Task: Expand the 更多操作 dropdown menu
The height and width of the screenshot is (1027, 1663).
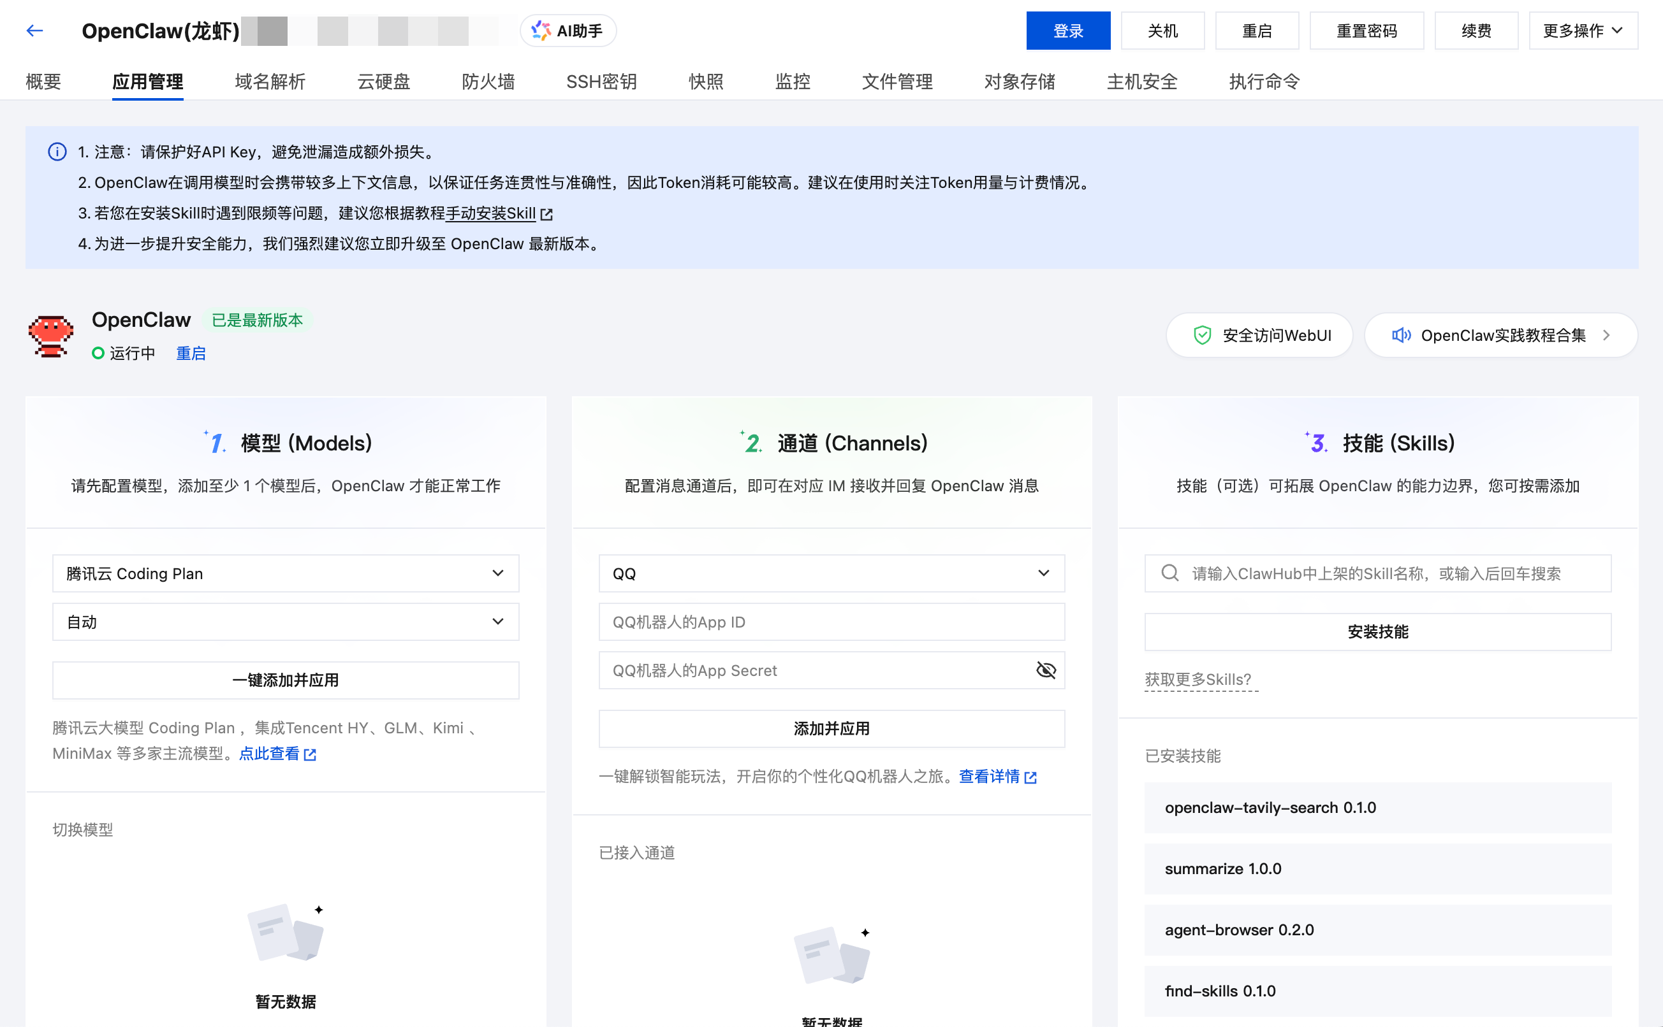Action: 1582,31
